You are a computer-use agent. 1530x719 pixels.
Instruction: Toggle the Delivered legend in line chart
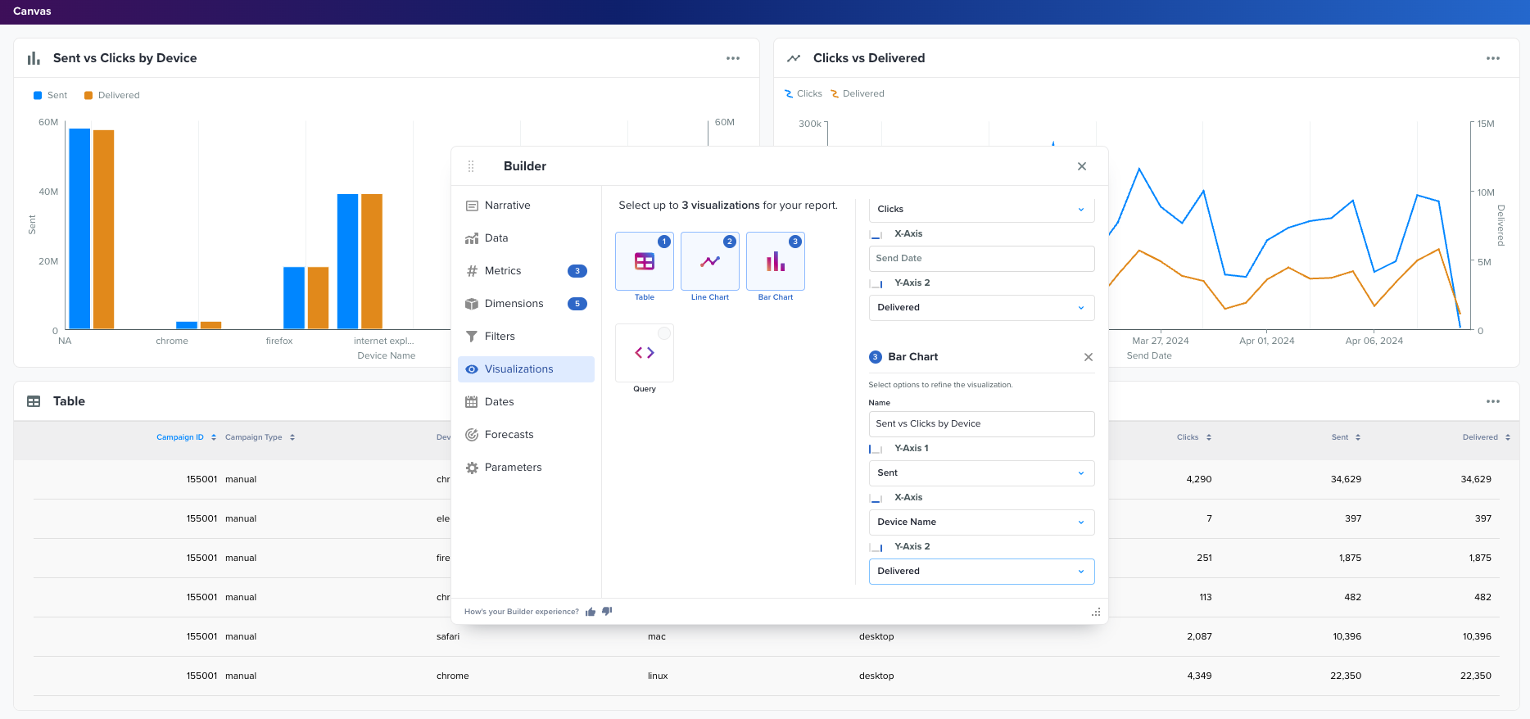pos(857,93)
